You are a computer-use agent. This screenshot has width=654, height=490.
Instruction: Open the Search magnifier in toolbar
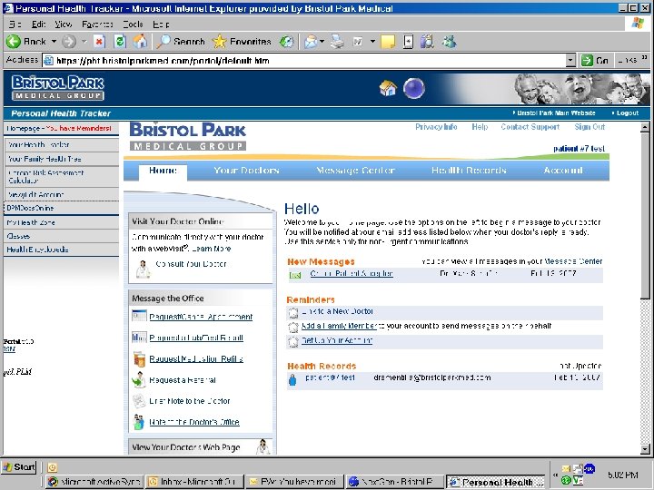pos(163,41)
